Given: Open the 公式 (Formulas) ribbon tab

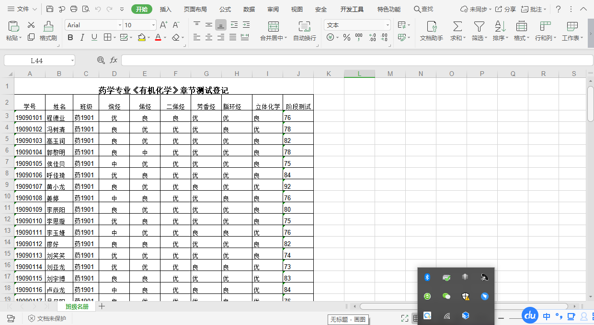Looking at the screenshot, I should click(225, 9).
